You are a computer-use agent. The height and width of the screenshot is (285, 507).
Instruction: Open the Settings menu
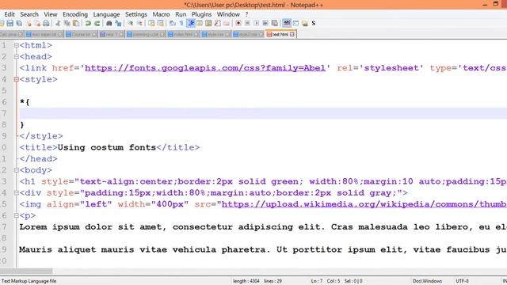click(135, 14)
